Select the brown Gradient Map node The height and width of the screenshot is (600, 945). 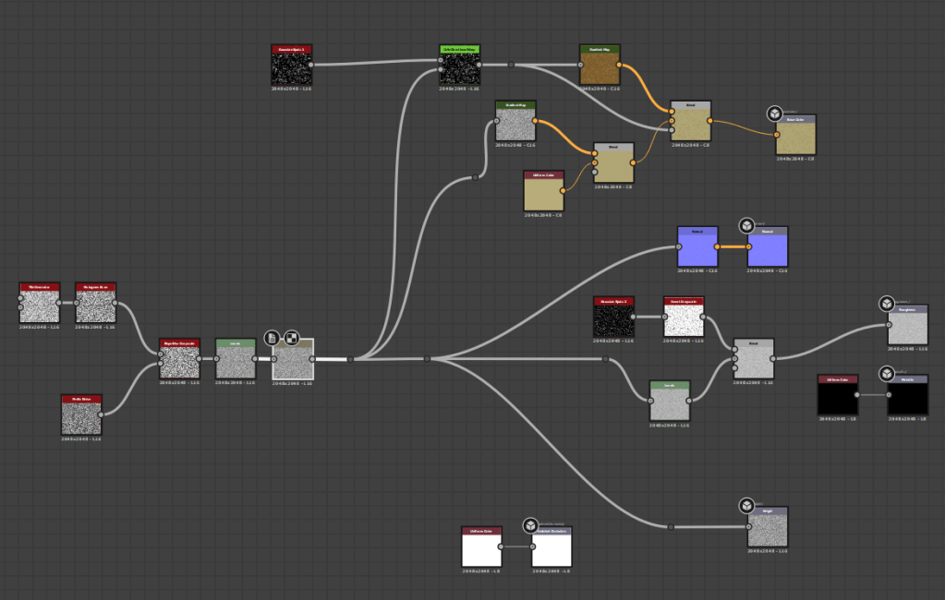[600, 68]
